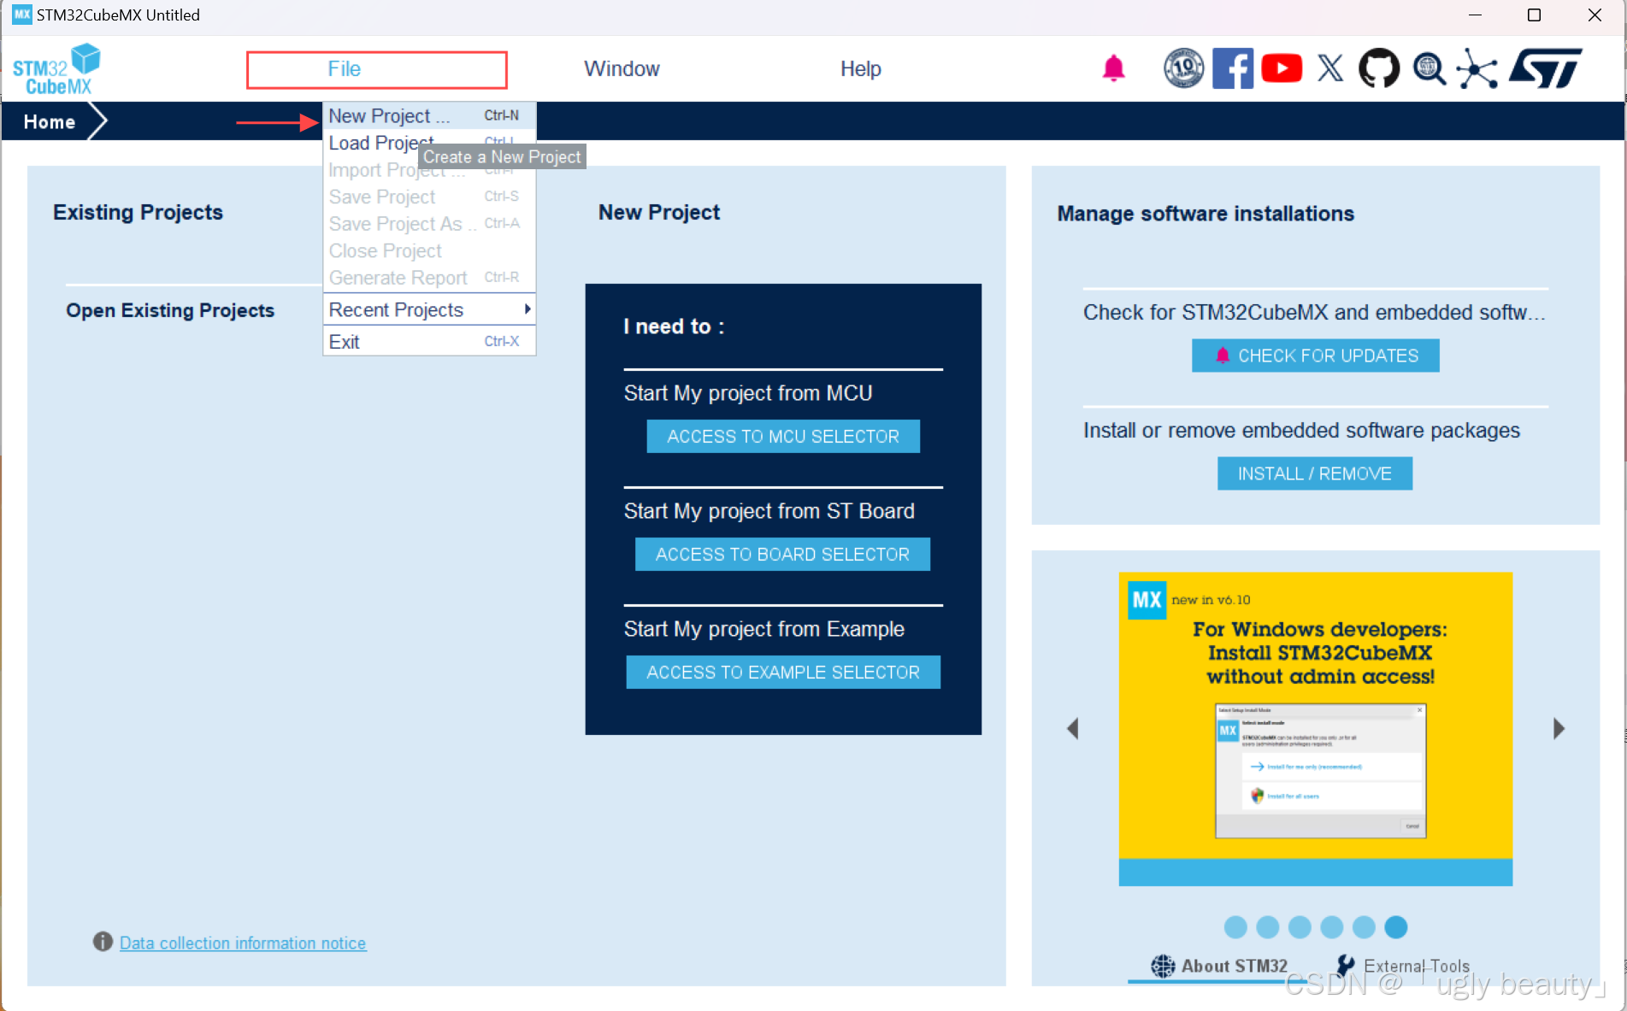Image resolution: width=1627 pixels, height=1011 pixels.
Task: Open the X (Twitter) icon link
Action: pos(1330,68)
